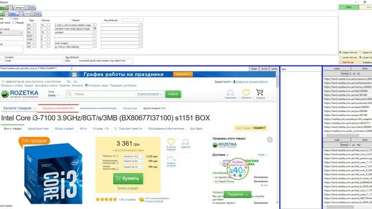Click the Перейти promo button
Image resolution: width=372 pixels, height=209 pixels.
238,194
